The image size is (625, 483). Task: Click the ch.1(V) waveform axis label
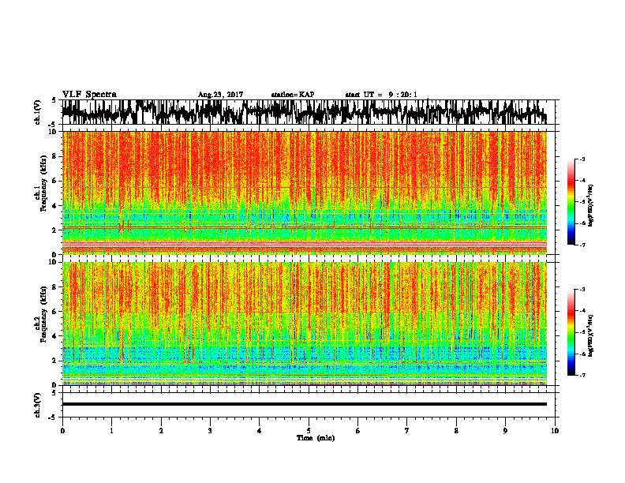pyautogui.click(x=37, y=112)
